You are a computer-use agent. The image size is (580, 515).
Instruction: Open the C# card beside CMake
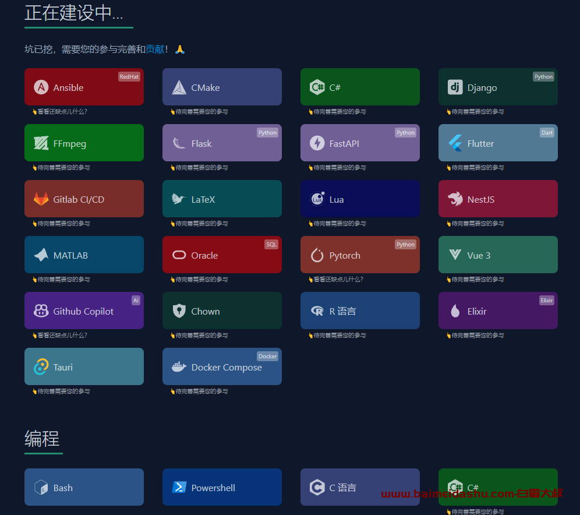[x=360, y=87]
